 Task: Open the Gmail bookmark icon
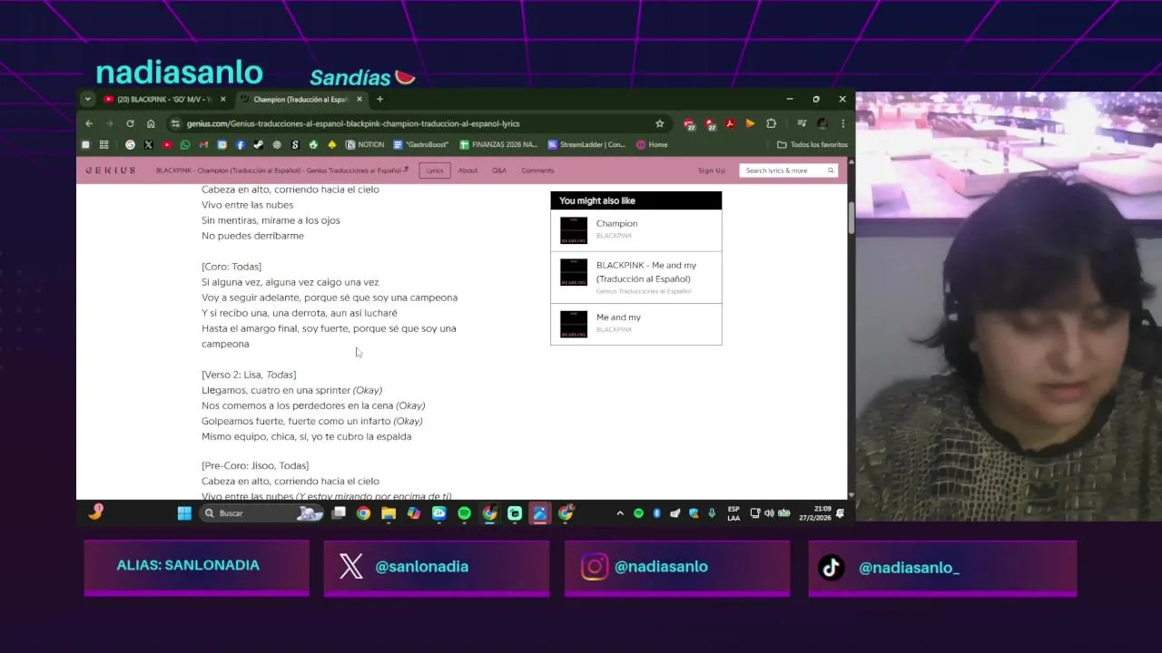[203, 145]
